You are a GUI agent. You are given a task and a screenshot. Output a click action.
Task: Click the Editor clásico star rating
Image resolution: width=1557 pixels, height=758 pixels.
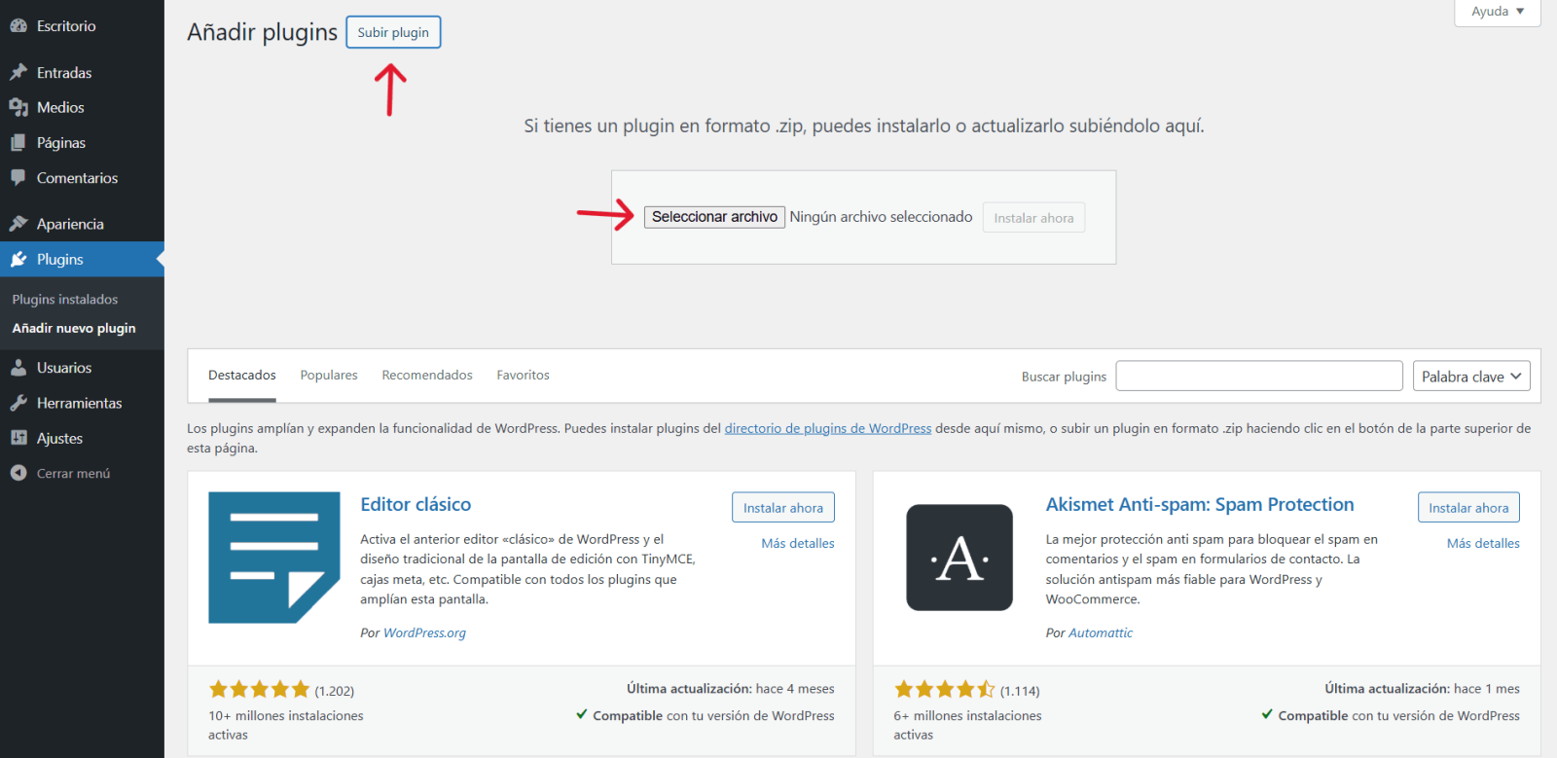point(259,690)
